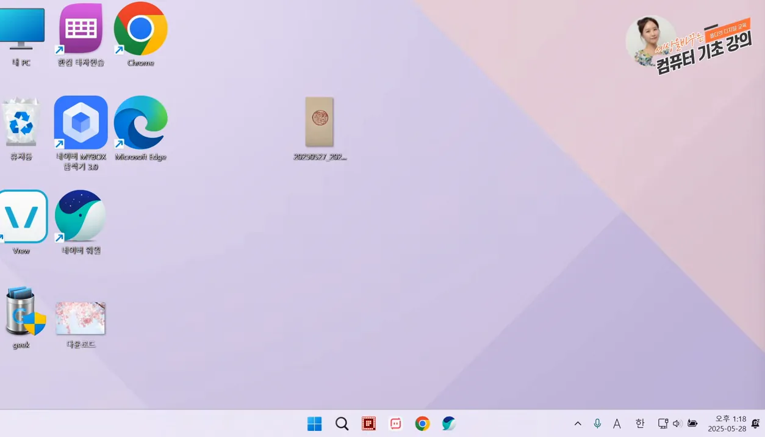Open Naver Whale from the taskbar
The image size is (765, 437).
pos(449,424)
